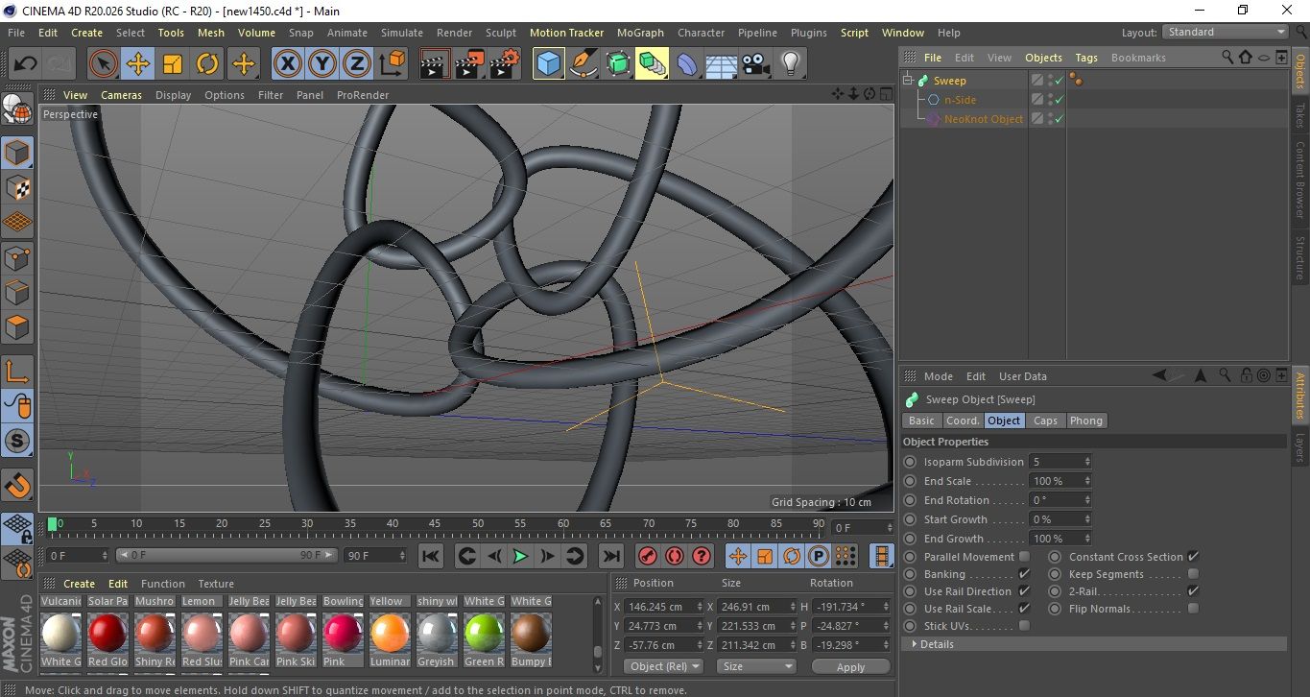Toggle the Flip Normals checkbox
This screenshot has width=1310, height=697.
(1193, 609)
